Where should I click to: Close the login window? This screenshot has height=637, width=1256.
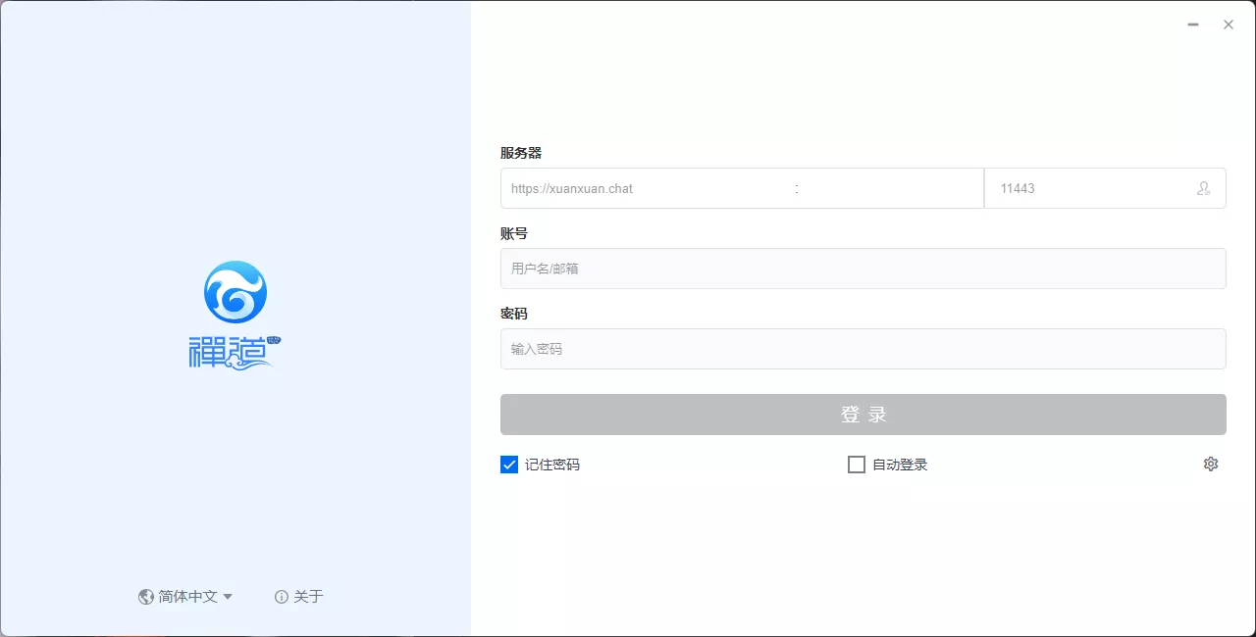coord(1229,24)
